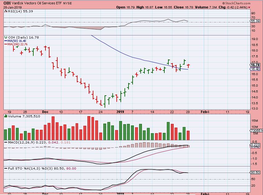Image resolution: width=263 pixels, height=195 pixels.
Task: Click the '2019' label on price time axis
Action: [x=120, y=112]
